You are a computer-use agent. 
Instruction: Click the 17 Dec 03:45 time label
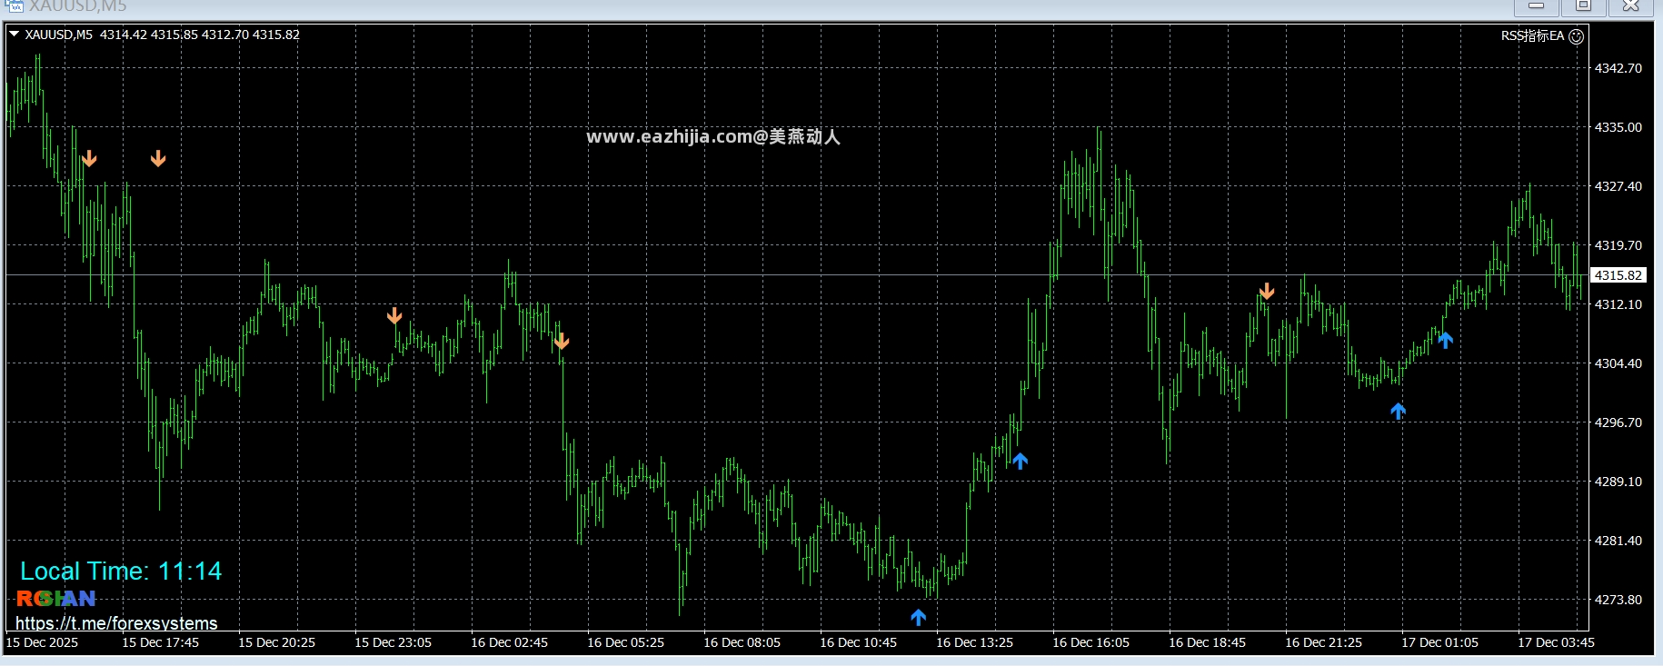(x=1556, y=642)
